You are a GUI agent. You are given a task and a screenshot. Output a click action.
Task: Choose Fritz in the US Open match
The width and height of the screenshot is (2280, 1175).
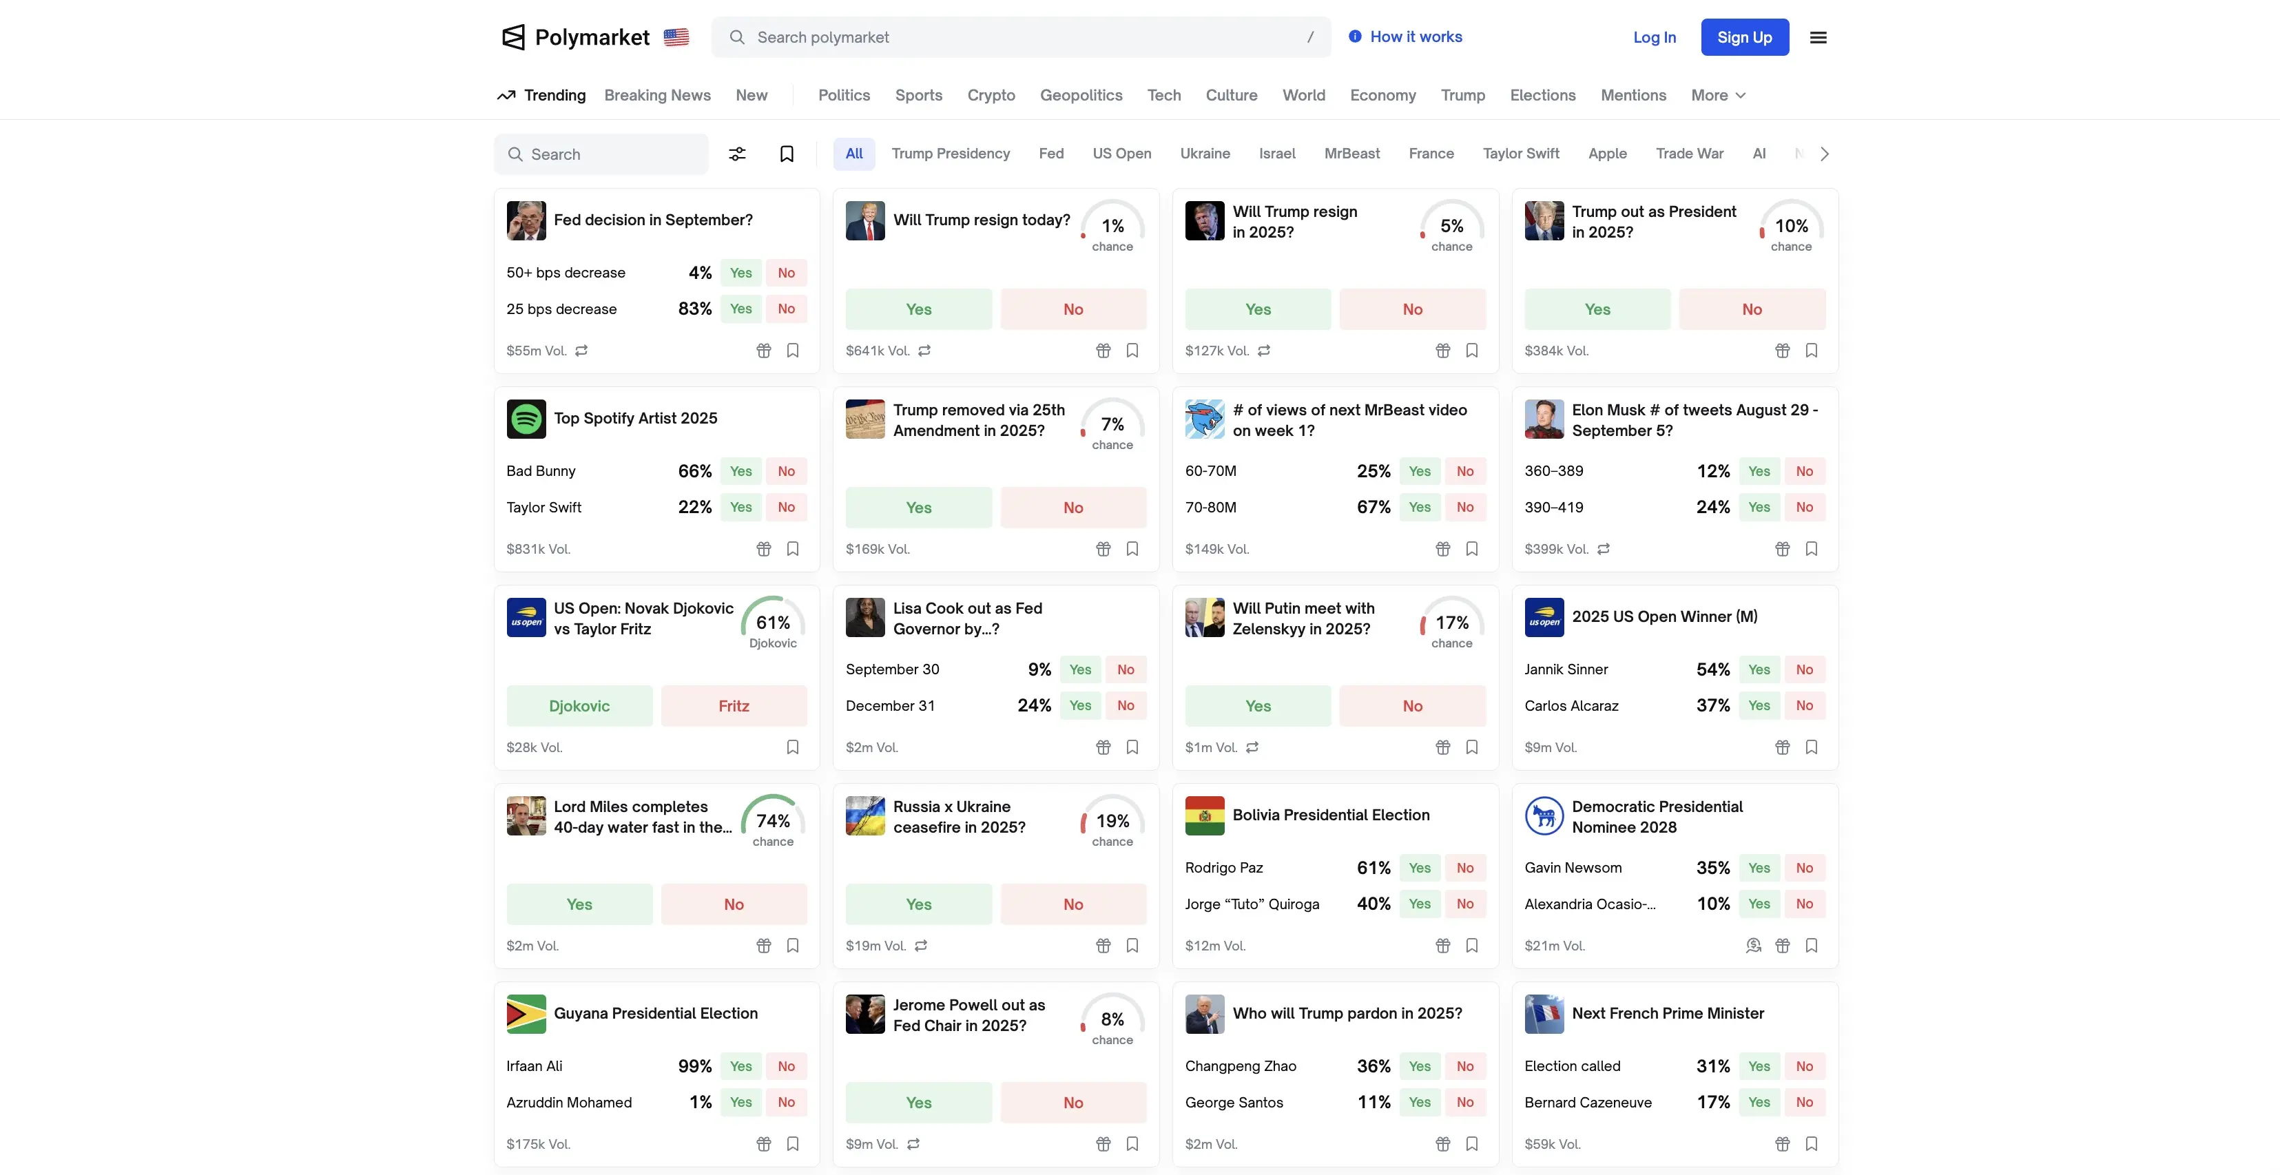coord(733,705)
